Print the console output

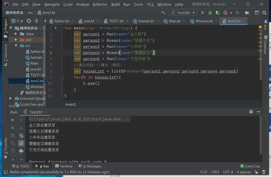(x=21, y=151)
